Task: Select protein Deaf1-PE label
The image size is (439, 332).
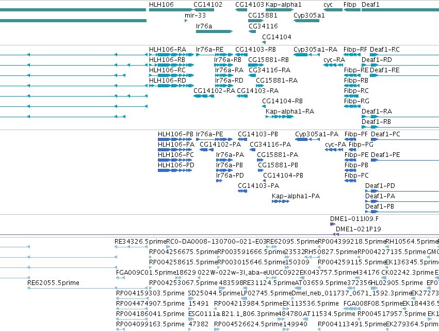Action: point(385,155)
